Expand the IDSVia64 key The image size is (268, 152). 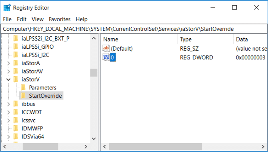(x=8, y=137)
